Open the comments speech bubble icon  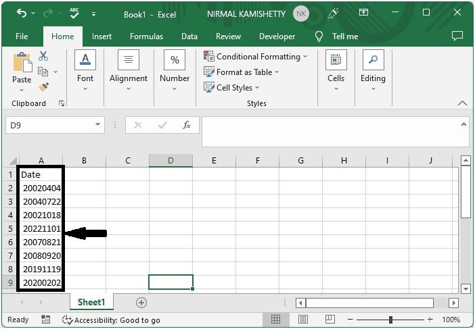(457, 36)
